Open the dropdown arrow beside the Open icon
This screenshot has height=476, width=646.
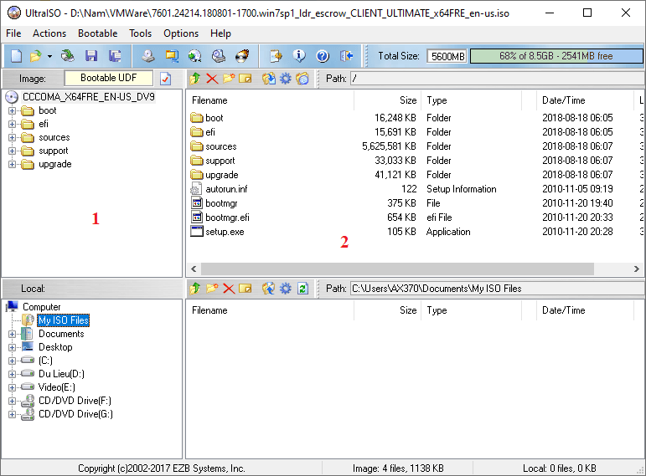[x=49, y=56]
